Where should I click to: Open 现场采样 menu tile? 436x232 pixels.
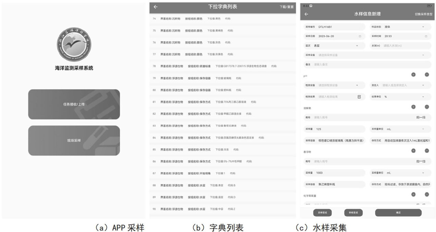(x=74, y=140)
